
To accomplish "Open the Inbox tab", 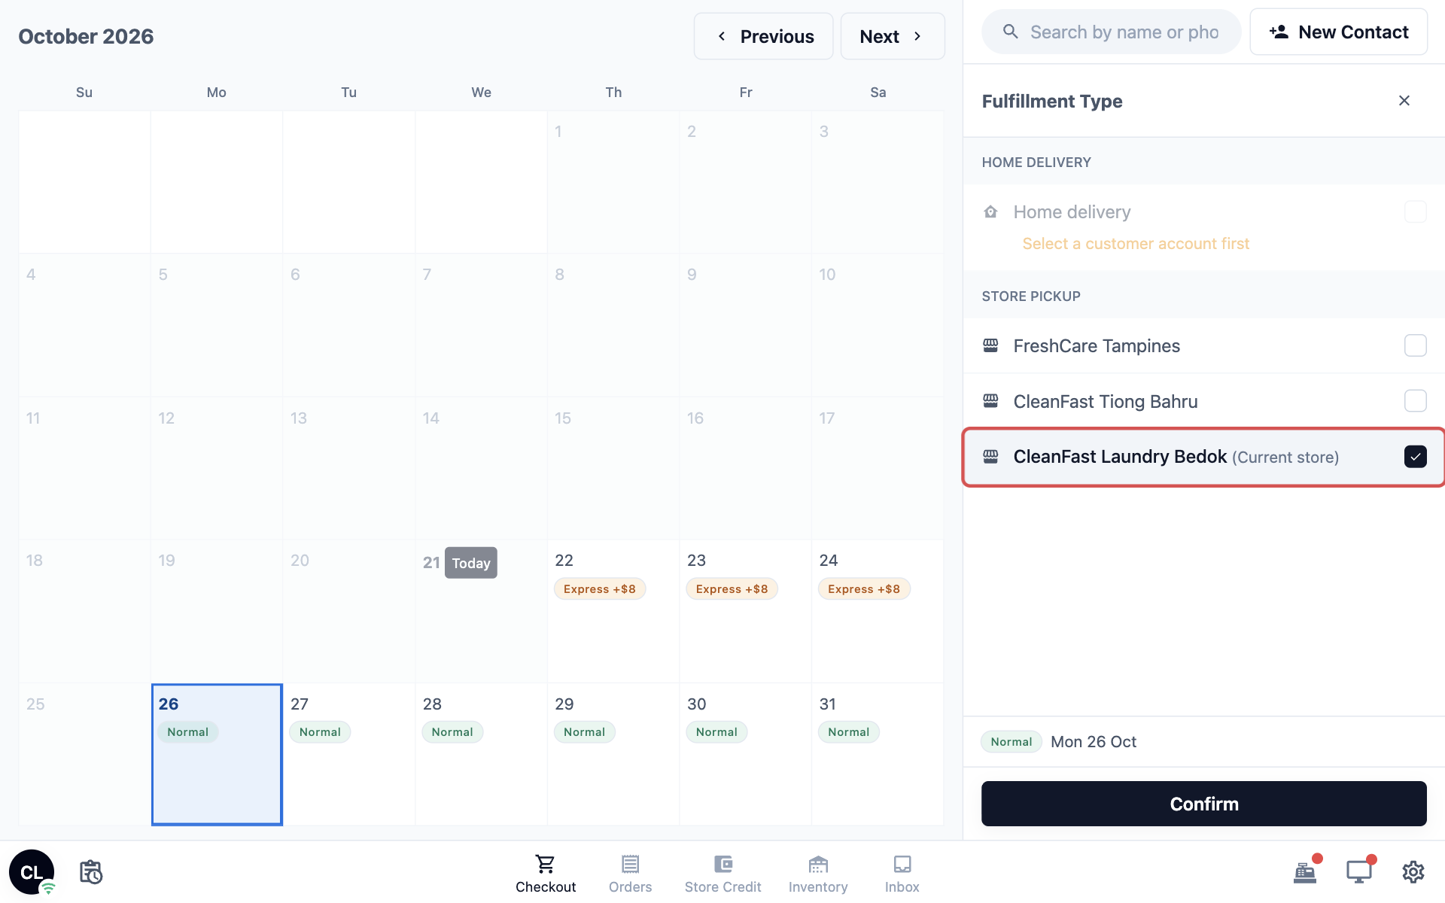I will (902, 874).
